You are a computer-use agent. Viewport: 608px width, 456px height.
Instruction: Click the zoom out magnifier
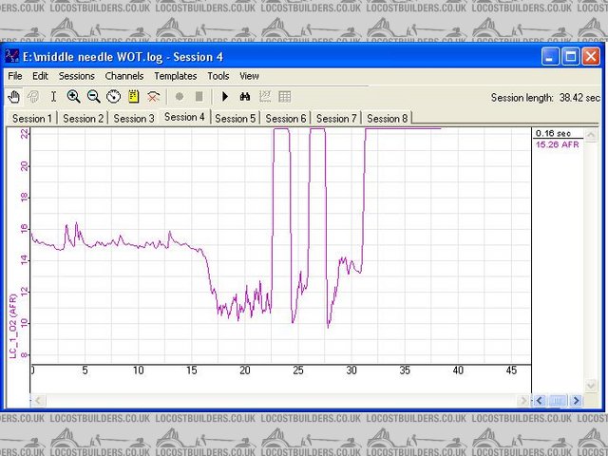93,97
